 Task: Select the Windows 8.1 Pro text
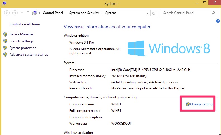point(82,42)
